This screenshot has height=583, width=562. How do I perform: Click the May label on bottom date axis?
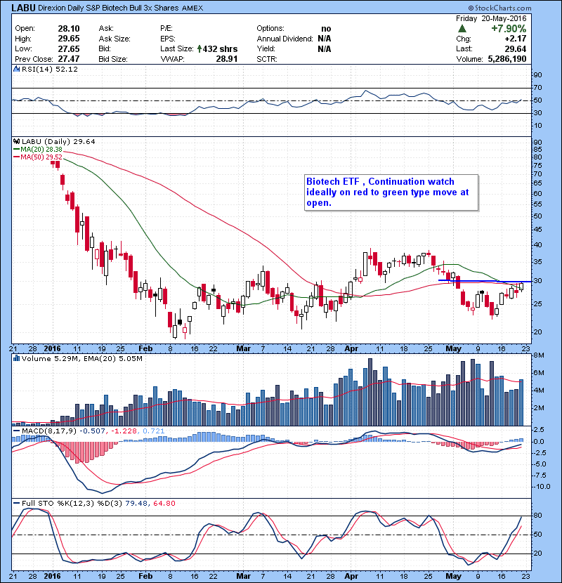point(453,576)
